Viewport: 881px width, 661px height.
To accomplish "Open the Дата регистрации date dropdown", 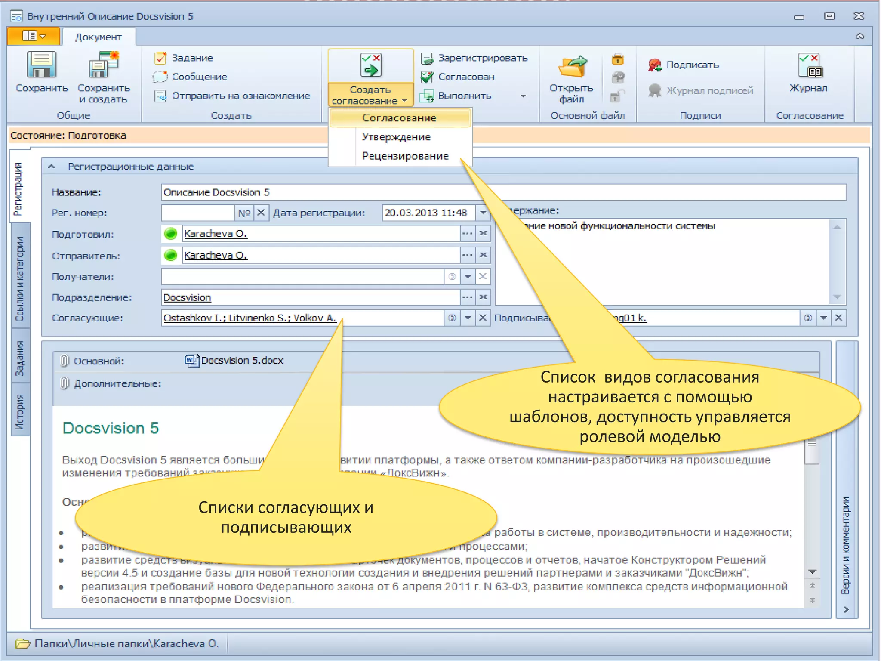I will 483,213.
